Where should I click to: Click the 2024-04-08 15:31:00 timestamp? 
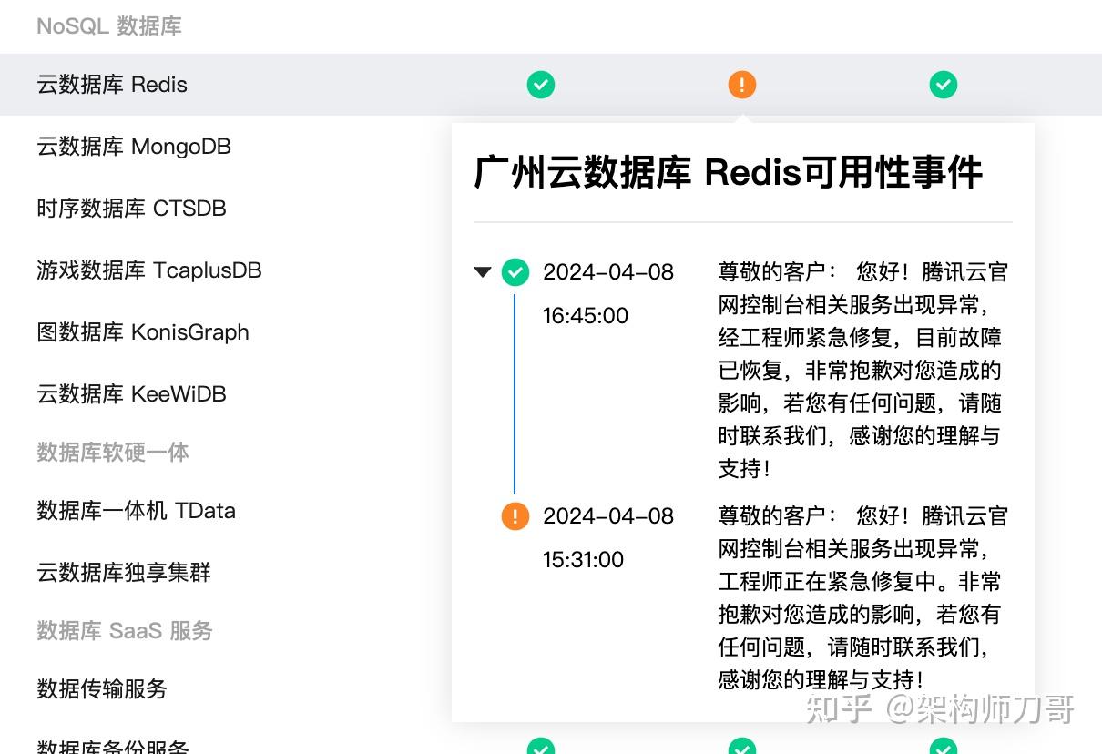coord(608,537)
